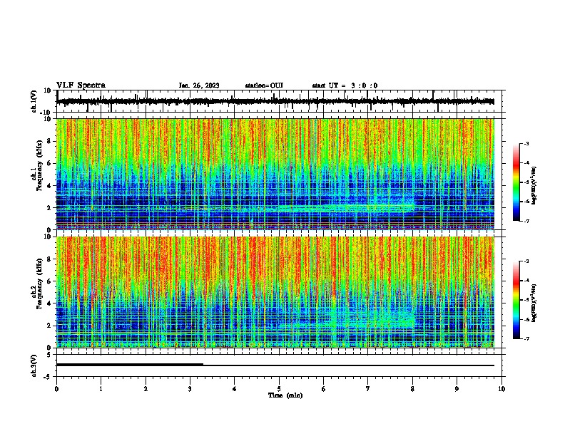
Task: Click the "2" kHz tick on the ch.1 frequency axis
Action: click(x=49, y=207)
